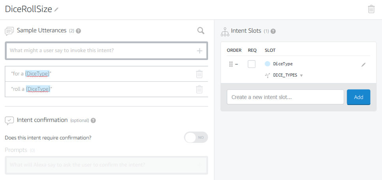Image resolution: width=382 pixels, height=180 pixels.
Task: Click the sample utterance input field
Action: click(101, 51)
